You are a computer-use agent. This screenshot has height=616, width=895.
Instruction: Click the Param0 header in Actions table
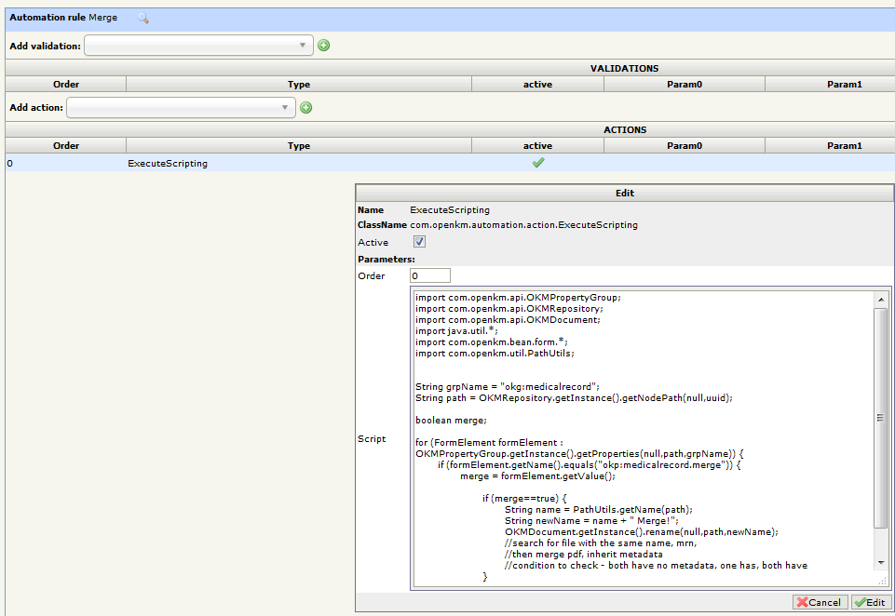(x=685, y=145)
